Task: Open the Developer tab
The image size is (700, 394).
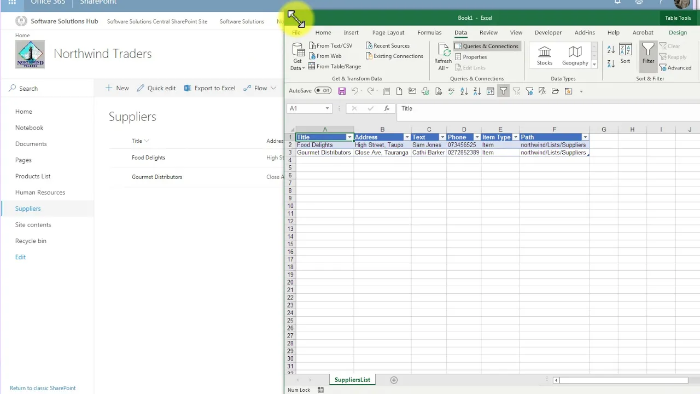Action: click(548, 33)
